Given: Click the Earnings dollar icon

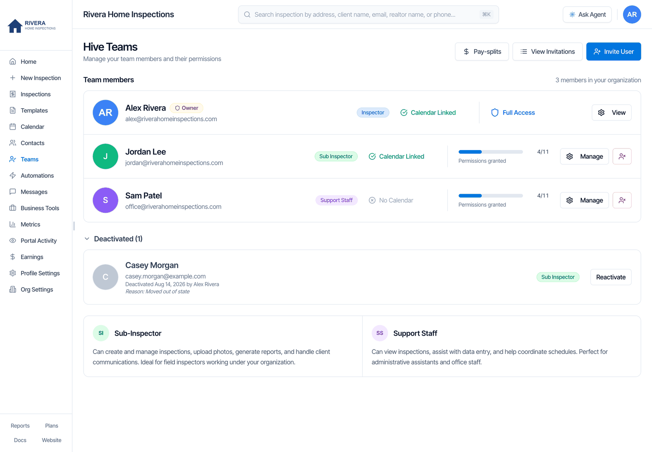Looking at the screenshot, I should pos(13,257).
